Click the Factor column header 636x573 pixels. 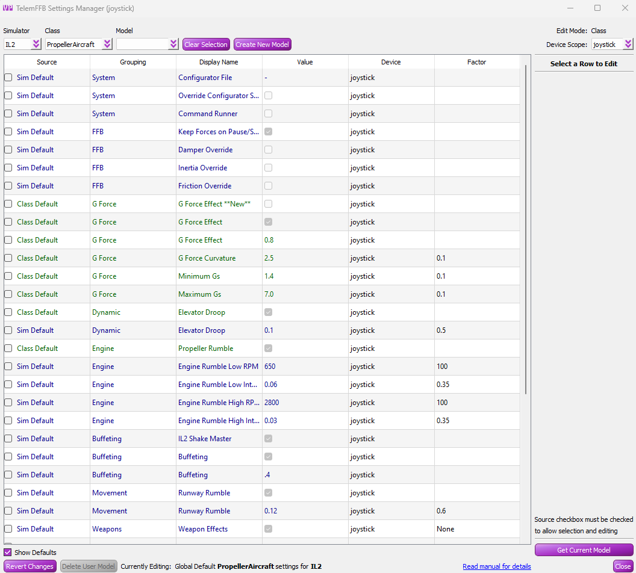476,62
